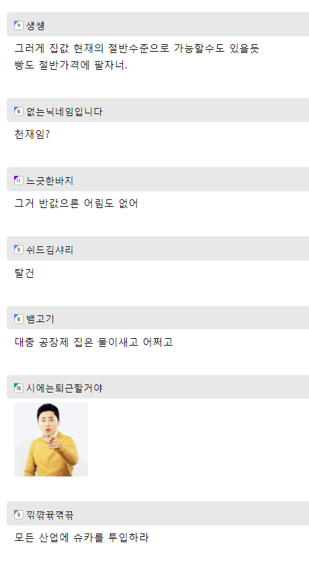Open profile of user 쉬드김샤리
The width and height of the screenshot is (309, 561).
point(50,250)
